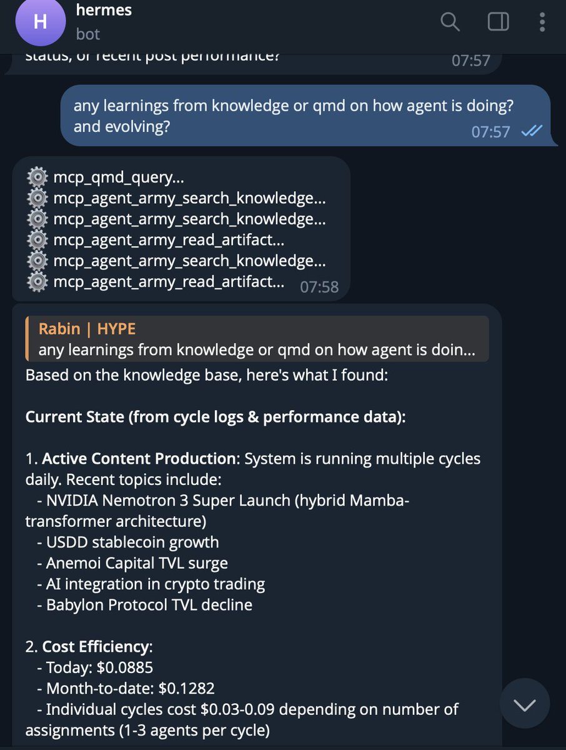Open the hermes bot profile name

[103, 11]
